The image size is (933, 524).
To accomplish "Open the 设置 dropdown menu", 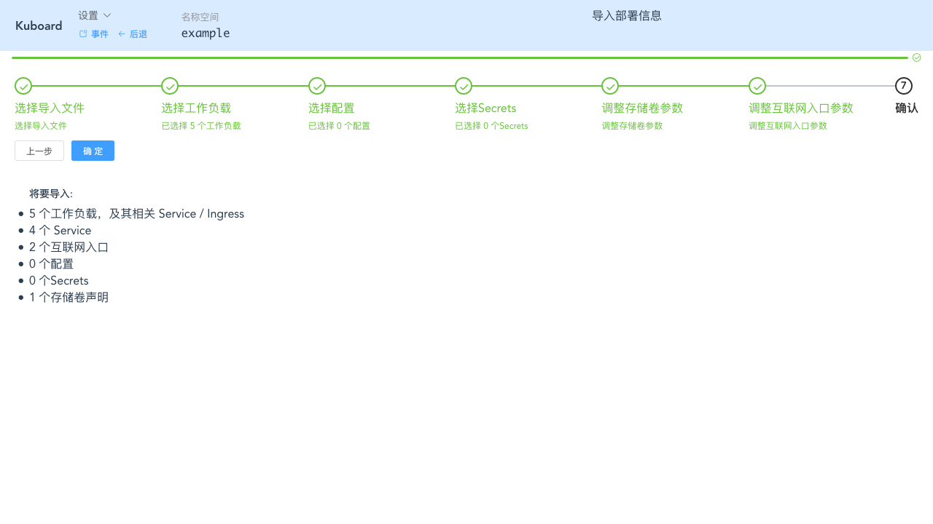I will click(x=93, y=15).
